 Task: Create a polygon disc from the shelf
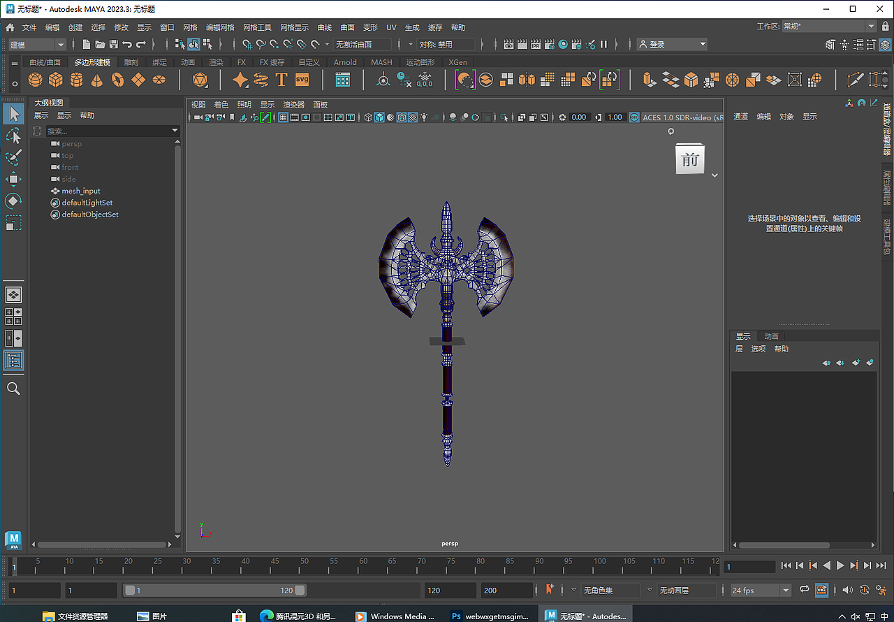[x=159, y=80]
